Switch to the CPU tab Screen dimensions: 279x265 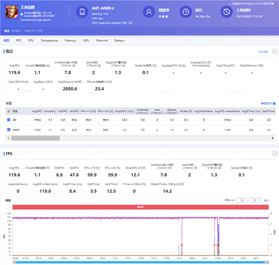tap(31, 40)
